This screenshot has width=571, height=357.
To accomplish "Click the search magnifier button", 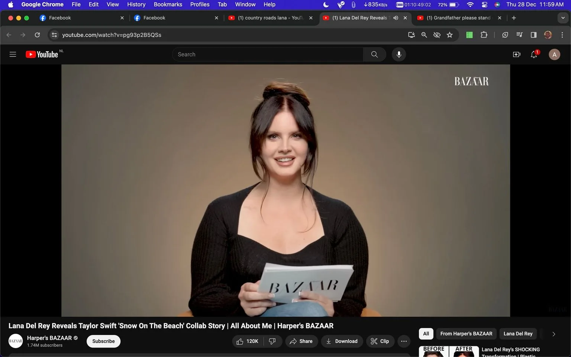I will (x=374, y=54).
